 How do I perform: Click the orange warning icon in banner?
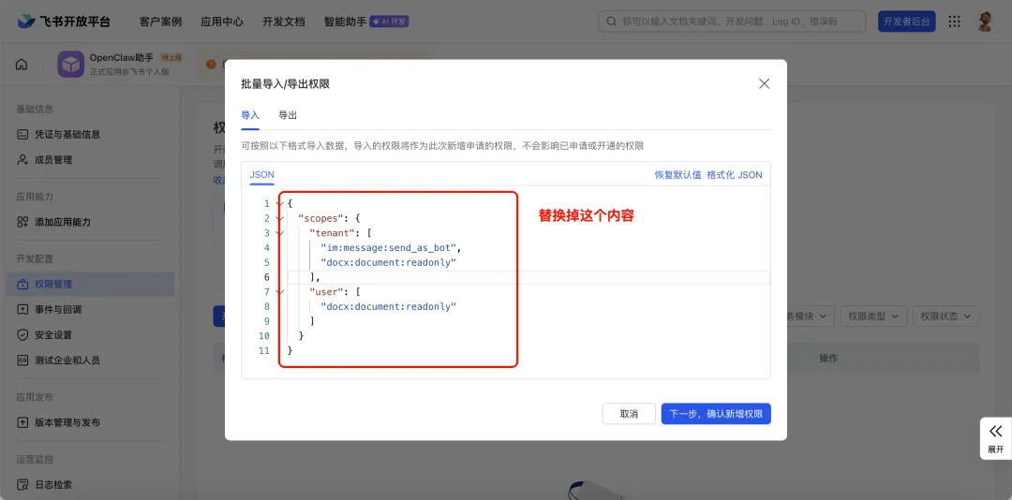coord(211,64)
